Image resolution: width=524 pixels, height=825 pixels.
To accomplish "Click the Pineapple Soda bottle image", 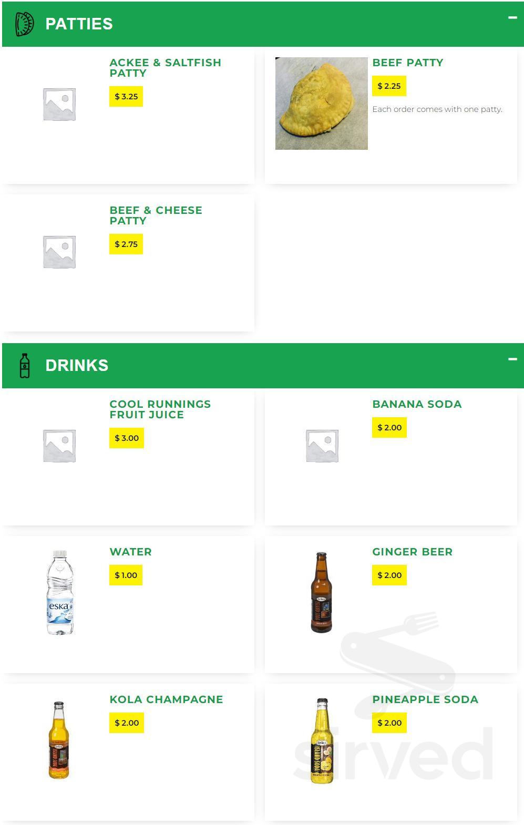I will click(x=322, y=741).
